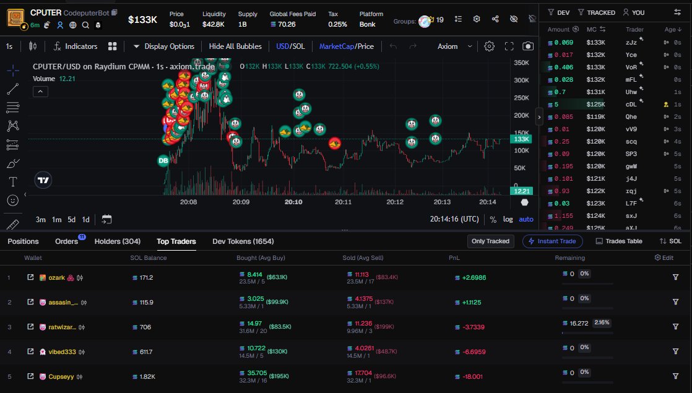Enable Instant Trade
Screen dimensions: 692x393
click(x=552, y=241)
